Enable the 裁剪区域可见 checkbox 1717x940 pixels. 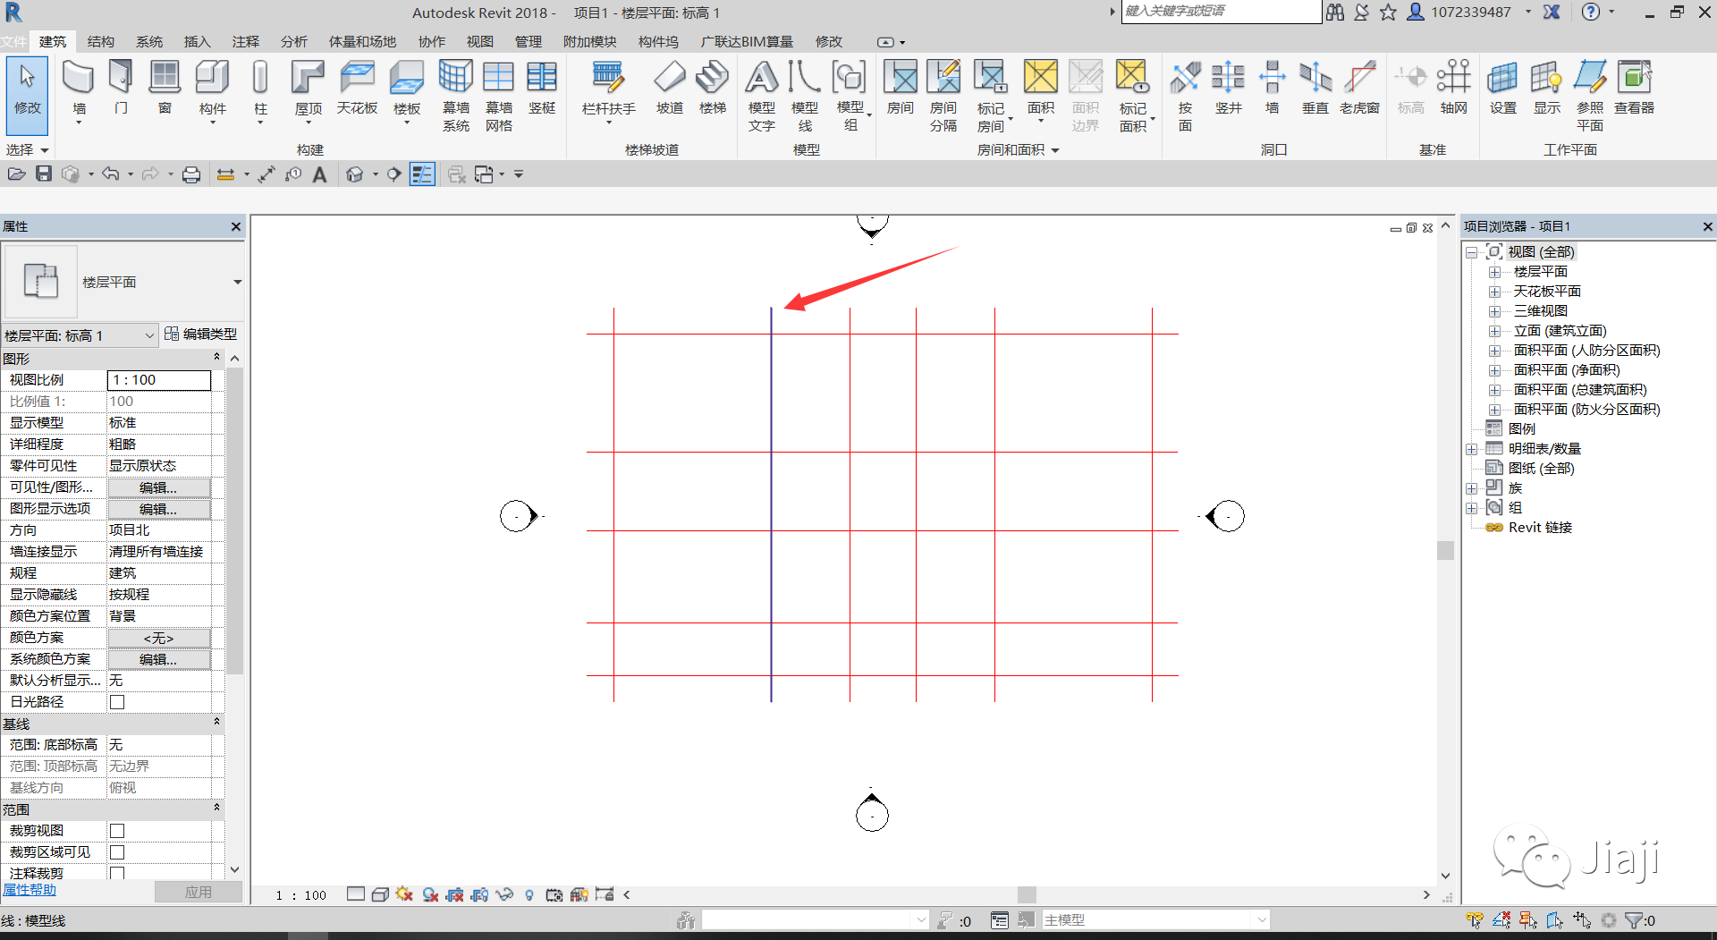tap(117, 852)
